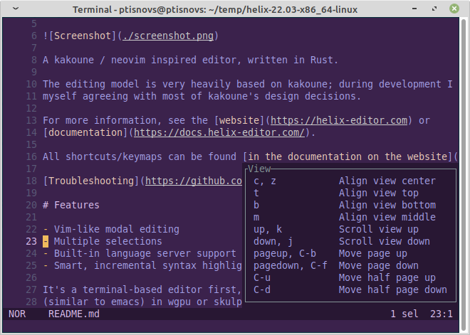Click 'Move half page down' entry

pos(392,289)
